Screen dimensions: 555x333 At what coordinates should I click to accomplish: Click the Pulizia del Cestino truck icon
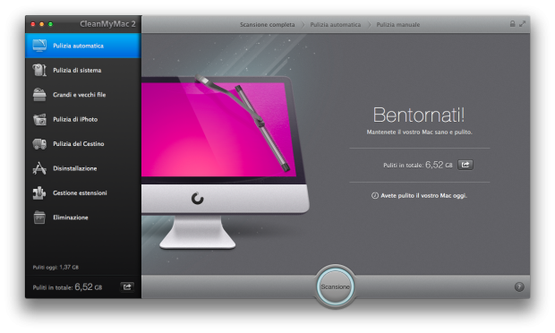point(39,144)
